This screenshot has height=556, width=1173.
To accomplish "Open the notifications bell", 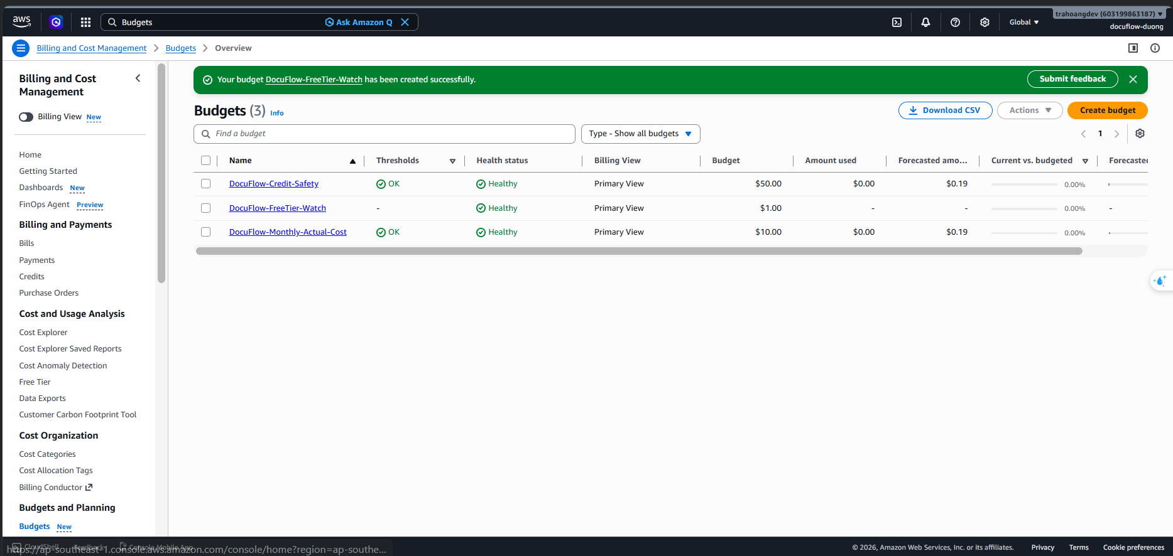I will tap(925, 22).
